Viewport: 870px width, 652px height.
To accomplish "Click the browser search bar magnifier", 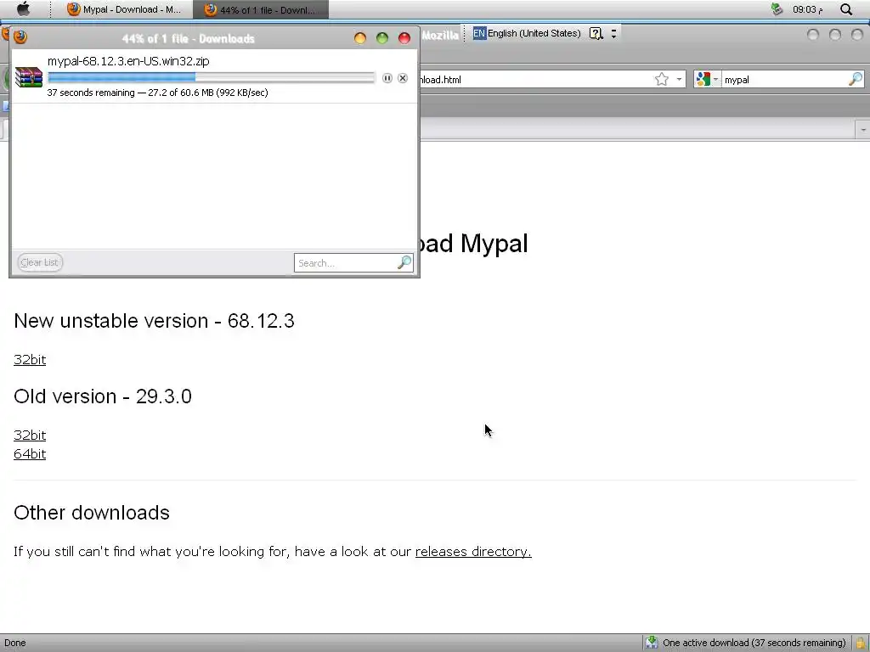I will click(856, 79).
